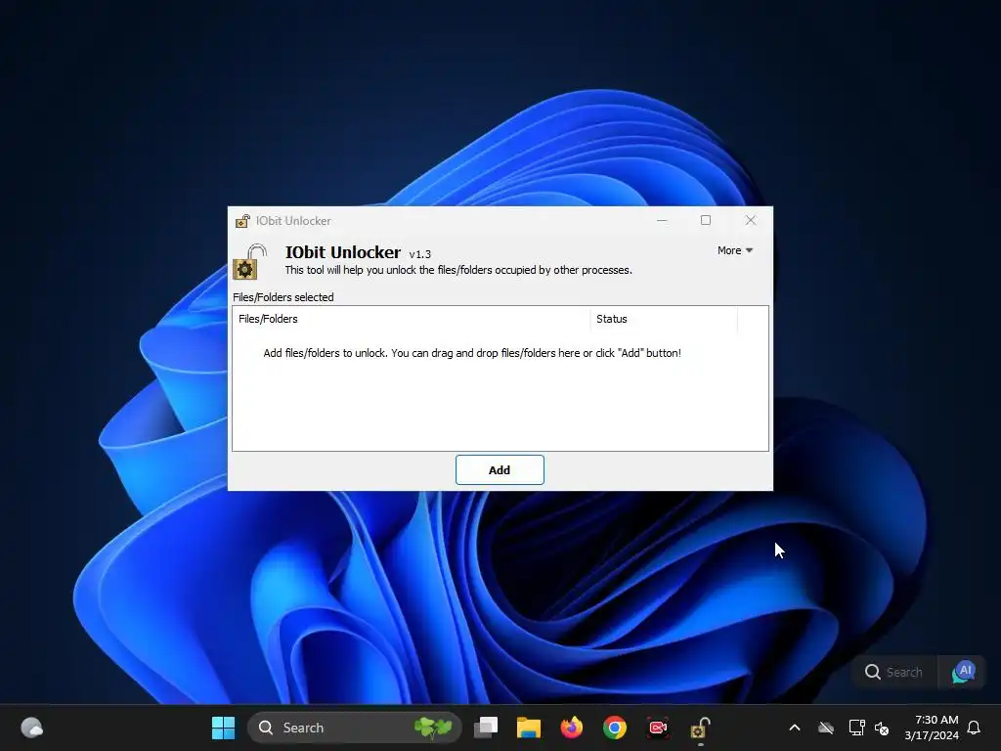Open the Windows Start menu
The image size is (1001, 751).
[x=224, y=728]
